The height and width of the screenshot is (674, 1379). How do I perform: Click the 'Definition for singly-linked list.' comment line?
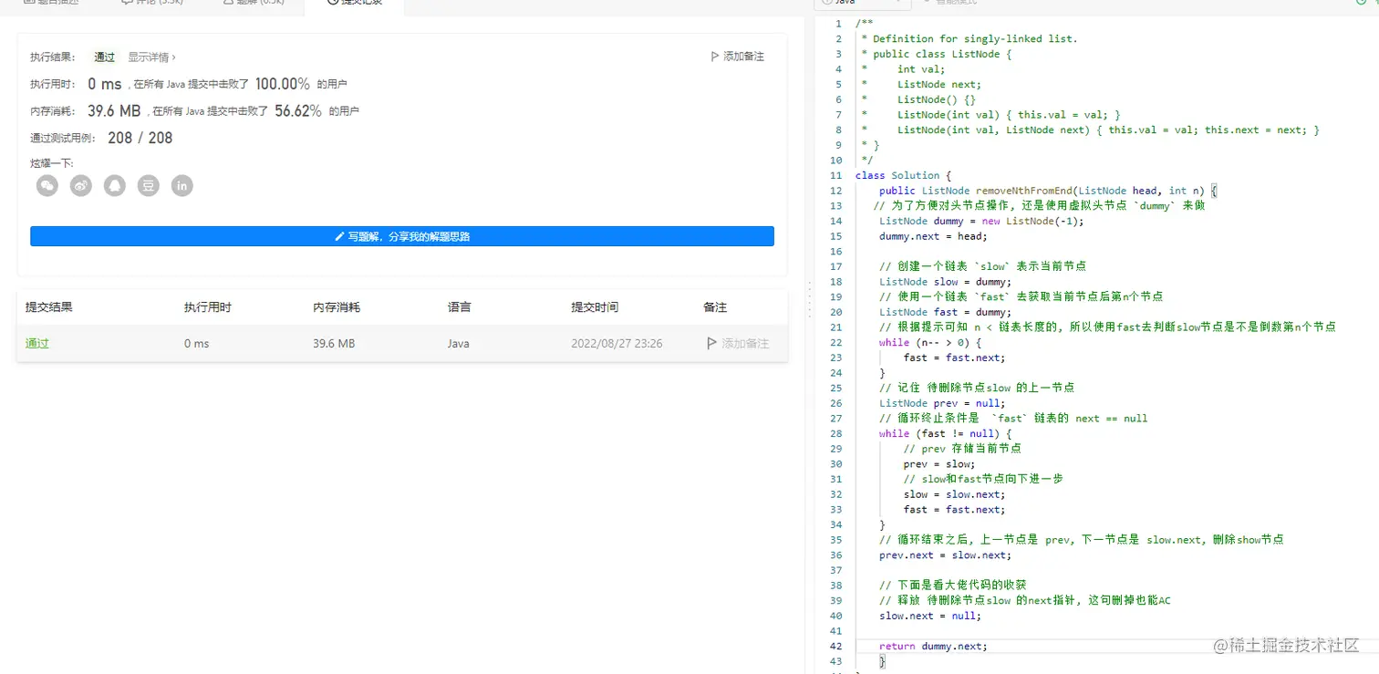(969, 38)
